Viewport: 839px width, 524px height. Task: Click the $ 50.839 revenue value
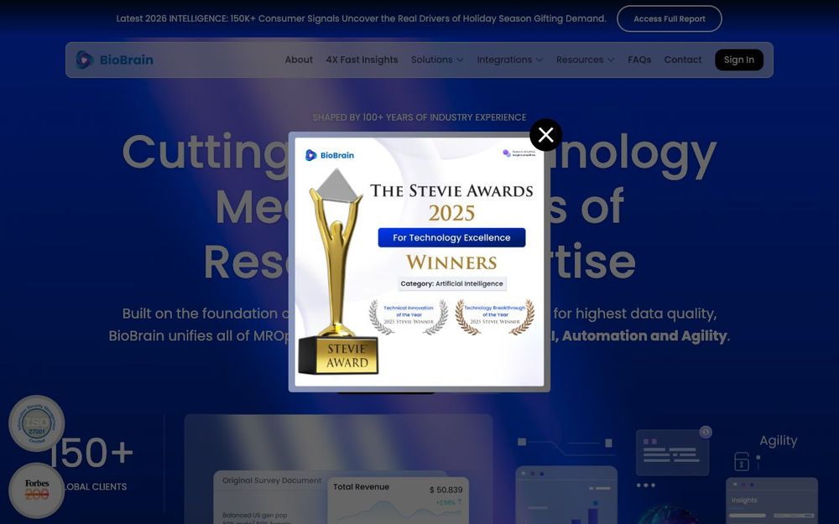point(446,490)
